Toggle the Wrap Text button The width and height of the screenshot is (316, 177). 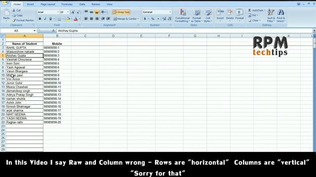pyautogui.click(x=121, y=12)
